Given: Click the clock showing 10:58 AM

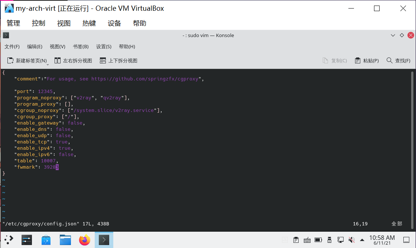Looking at the screenshot, I should 382,240.
